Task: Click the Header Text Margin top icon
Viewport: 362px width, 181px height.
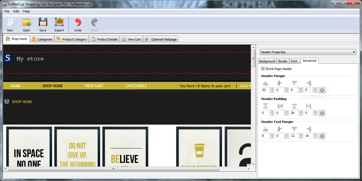Action: pos(265,129)
